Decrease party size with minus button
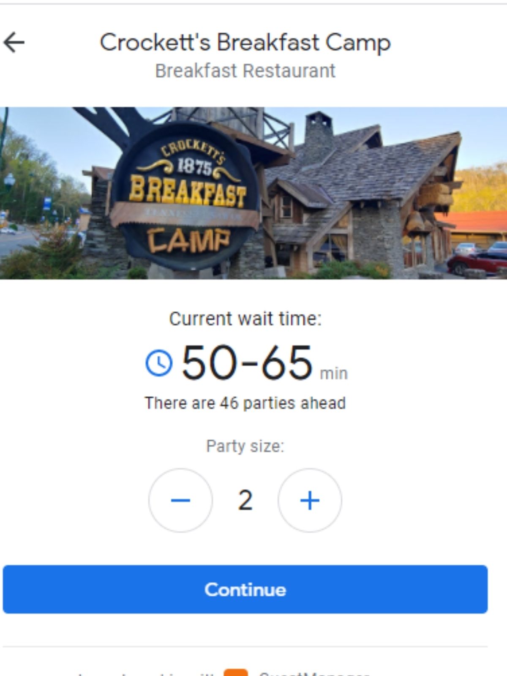Screen dimensions: 507x676 tap(180, 500)
